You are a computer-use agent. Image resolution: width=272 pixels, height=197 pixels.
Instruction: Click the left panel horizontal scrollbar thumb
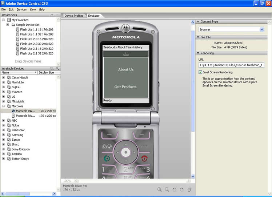tap(17, 193)
